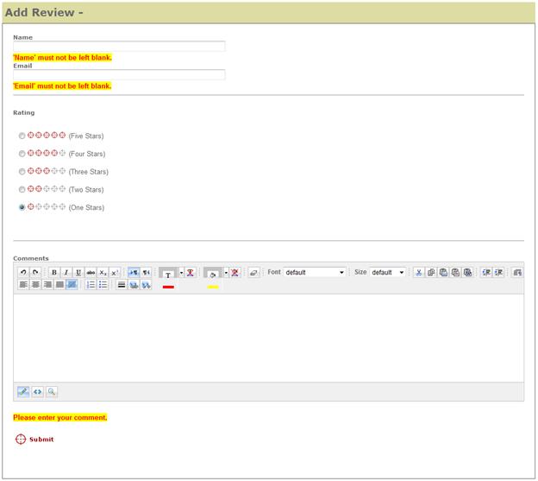
Task: Set right-to-left text direction
Action: 146,273
